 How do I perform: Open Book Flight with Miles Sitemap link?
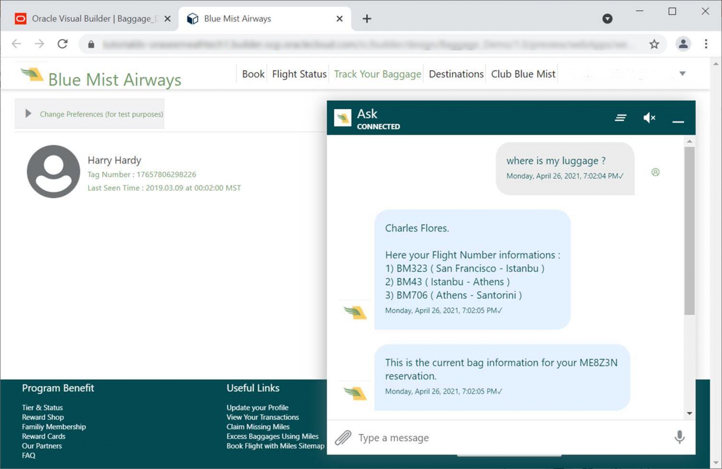[275, 446]
